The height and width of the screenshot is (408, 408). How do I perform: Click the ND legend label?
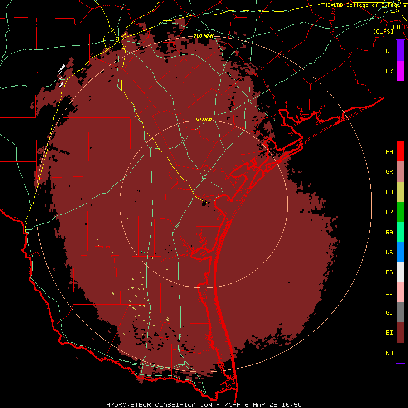click(x=389, y=353)
